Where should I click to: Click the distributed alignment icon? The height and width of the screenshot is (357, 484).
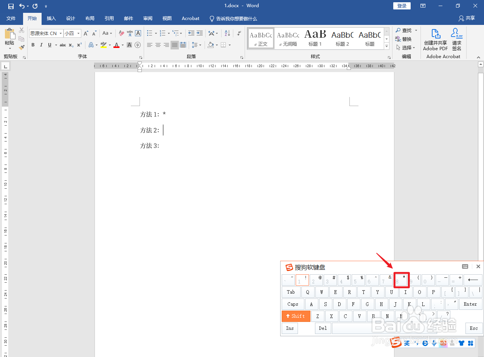(x=183, y=45)
